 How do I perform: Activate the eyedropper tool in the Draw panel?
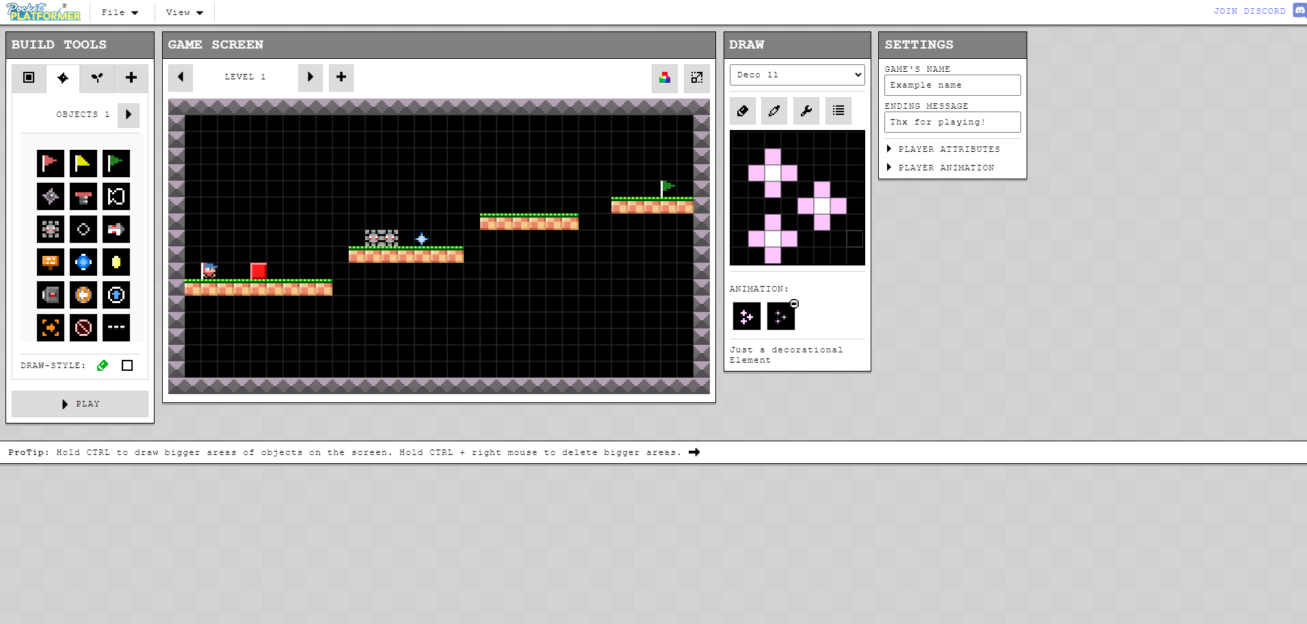(774, 110)
